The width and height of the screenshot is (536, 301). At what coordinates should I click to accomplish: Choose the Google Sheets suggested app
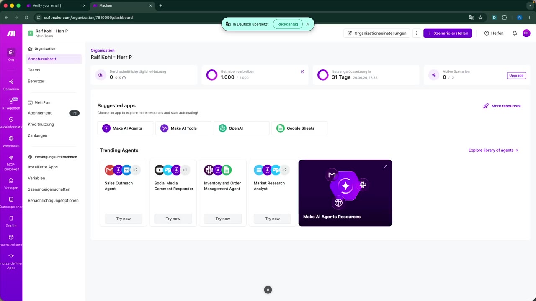tap(299, 128)
